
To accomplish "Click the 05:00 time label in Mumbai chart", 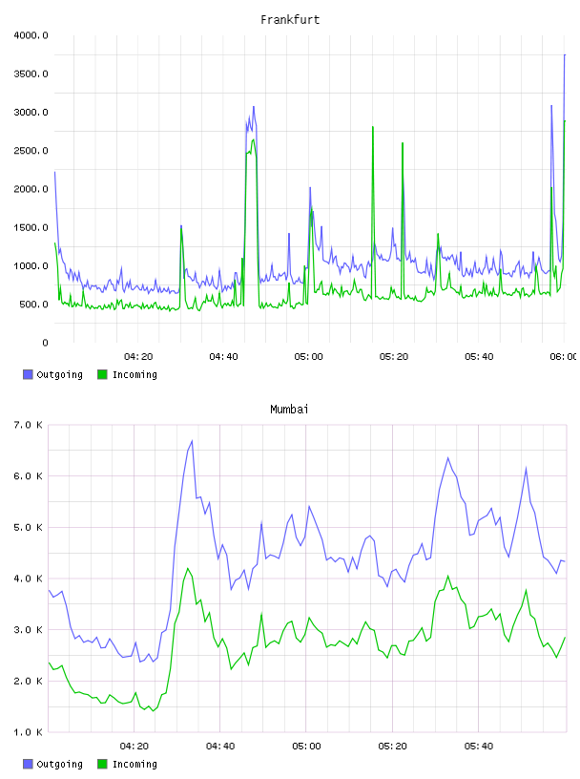I will pyautogui.click(x=306, y=747).
